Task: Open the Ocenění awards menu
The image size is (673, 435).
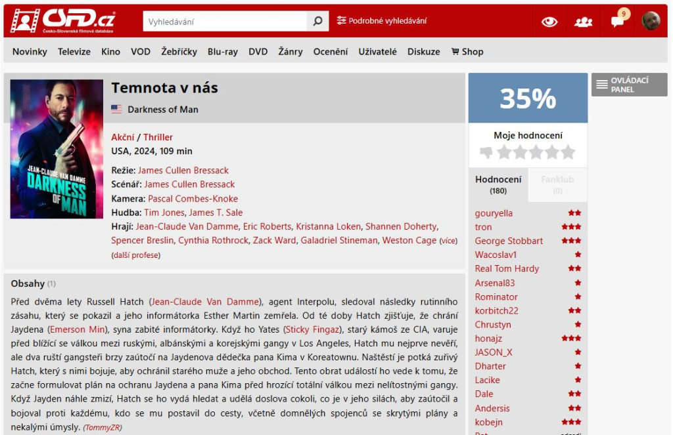Action: click(331, 51)
